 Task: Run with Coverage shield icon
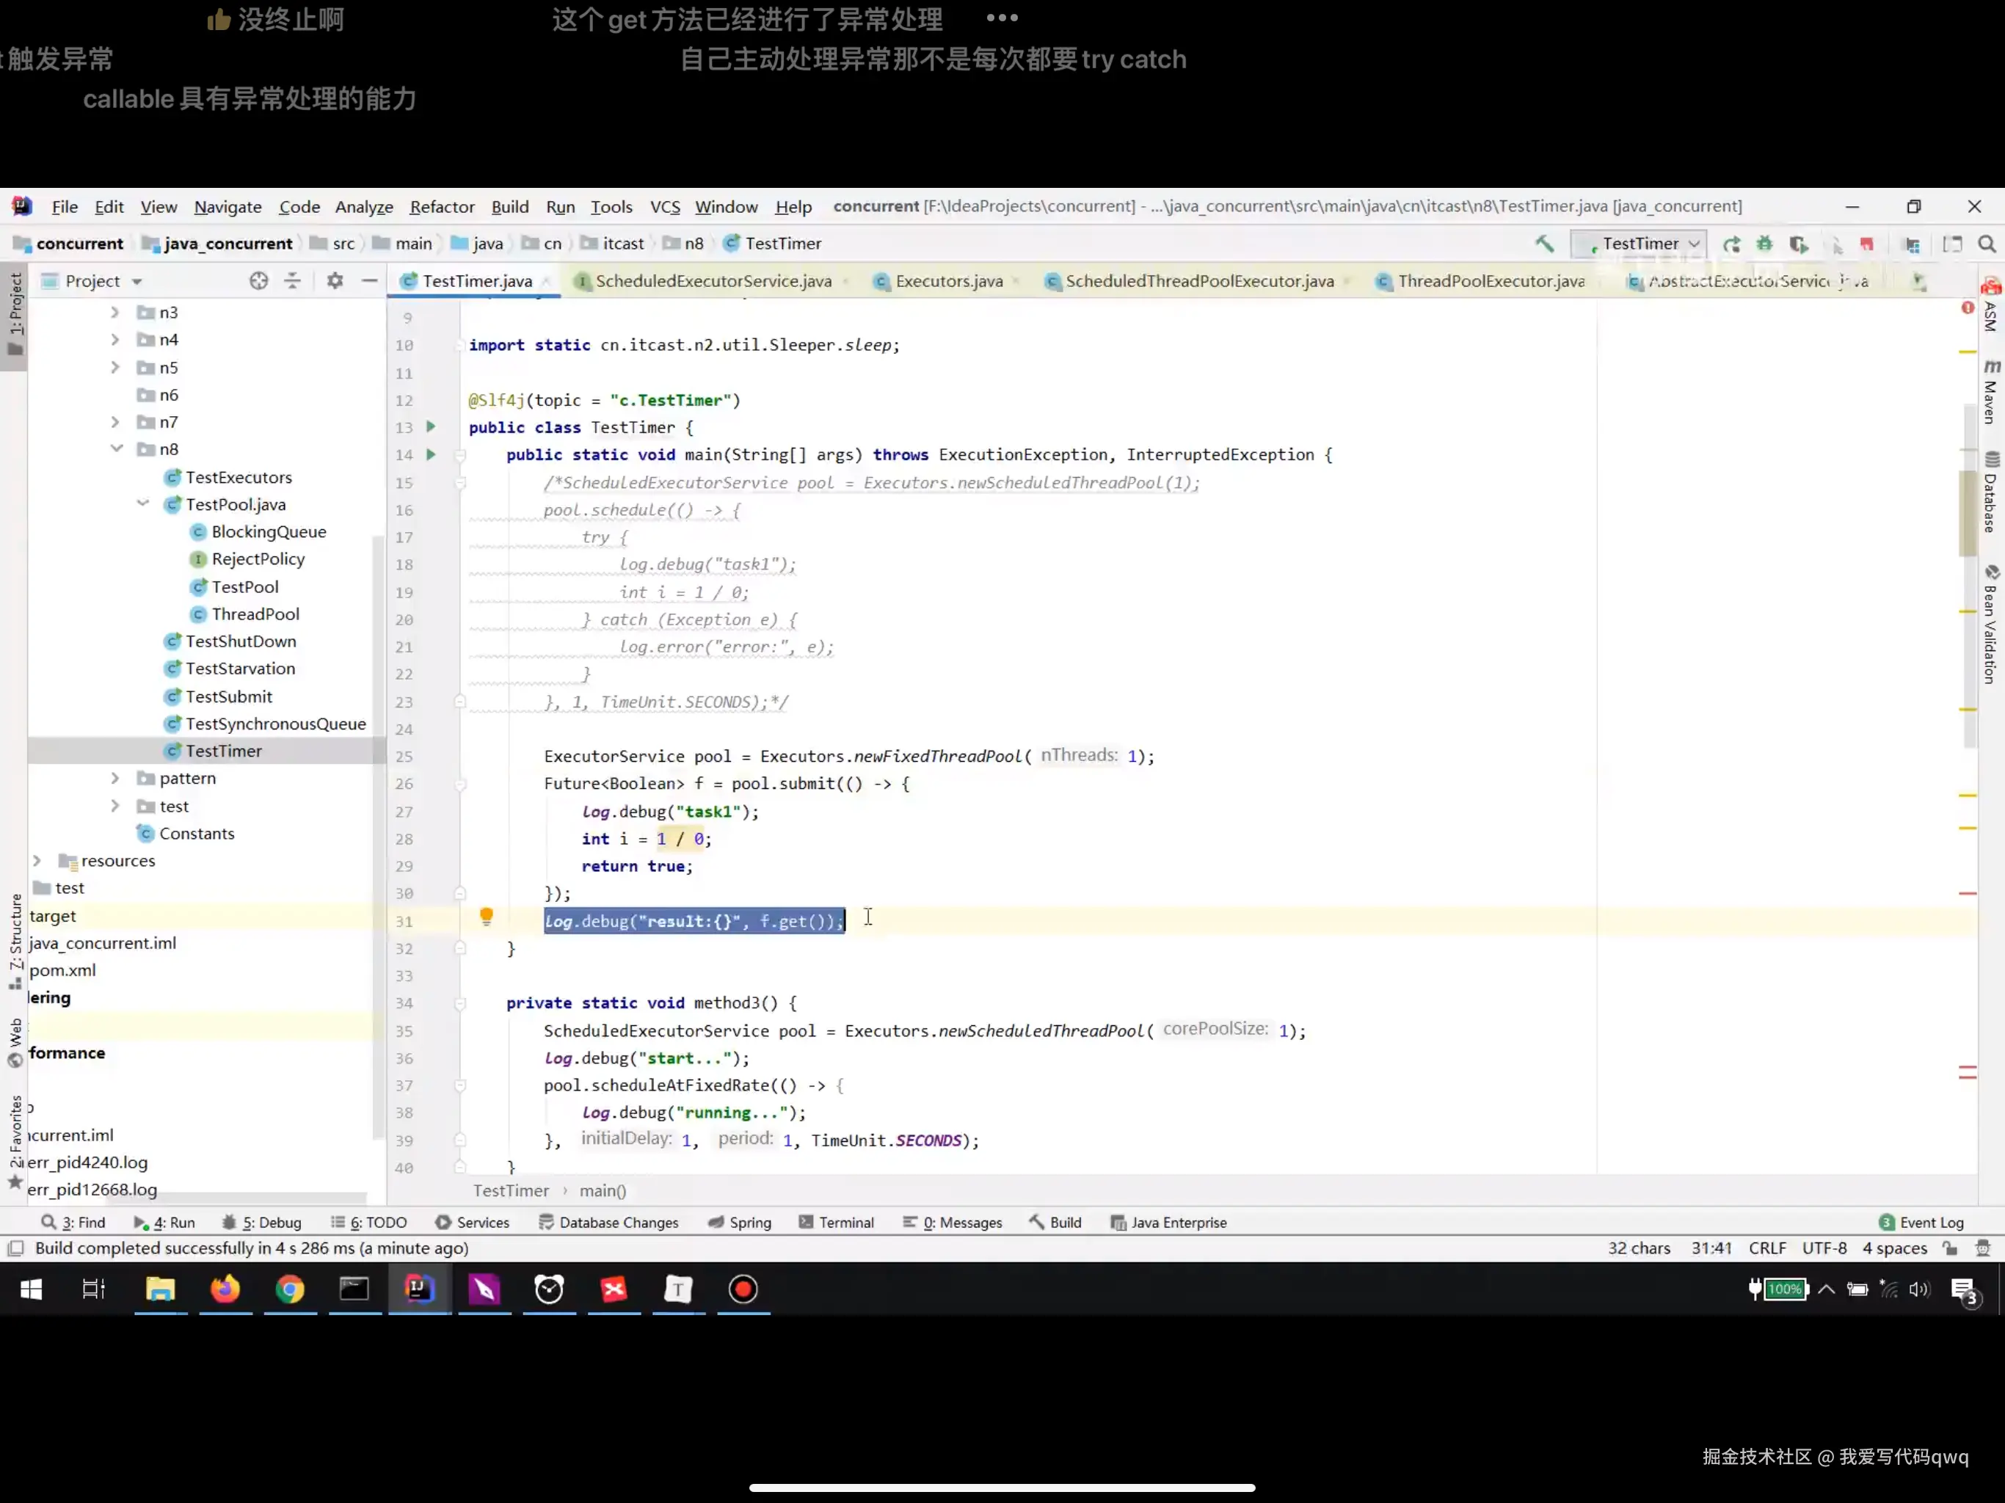[x=1798, y=244]
